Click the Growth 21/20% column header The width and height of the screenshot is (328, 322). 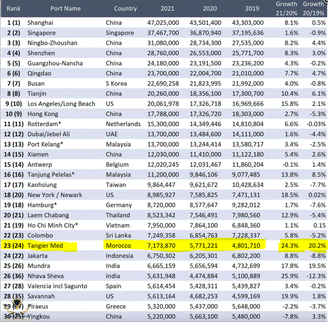tap(287, 8)
